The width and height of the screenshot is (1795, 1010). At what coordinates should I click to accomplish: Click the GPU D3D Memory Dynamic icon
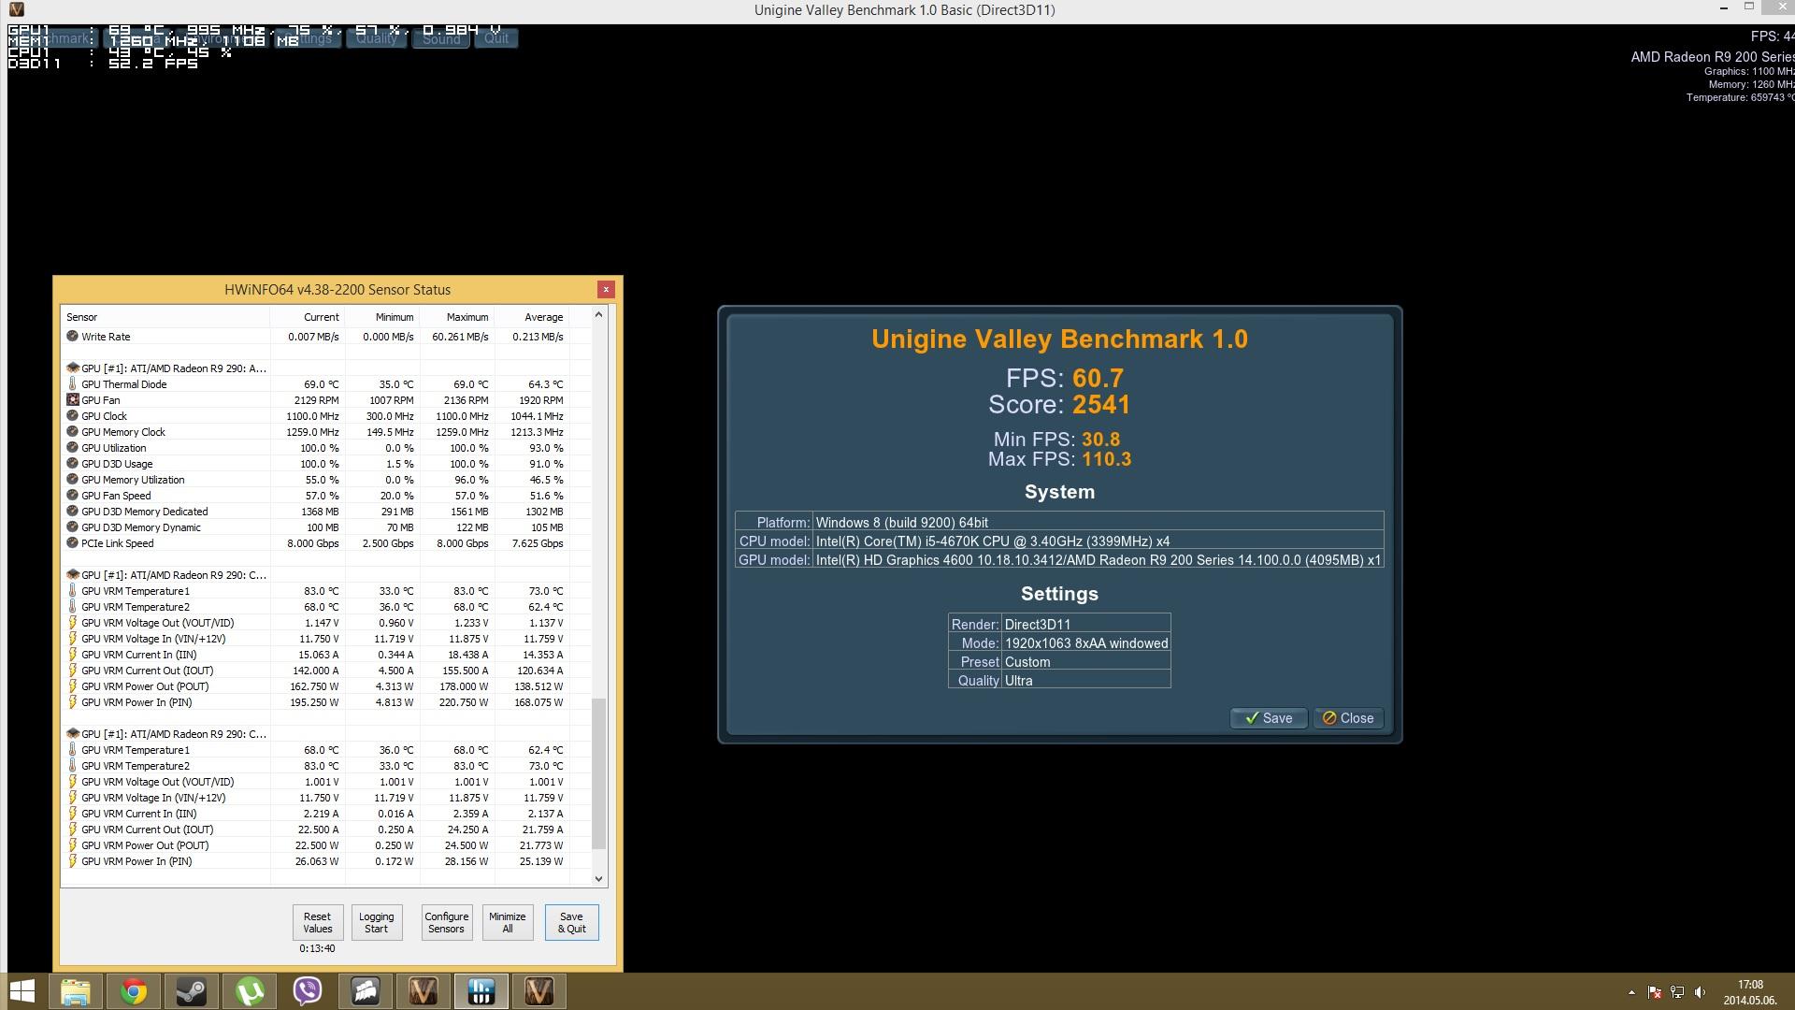(x=72, y=527)
